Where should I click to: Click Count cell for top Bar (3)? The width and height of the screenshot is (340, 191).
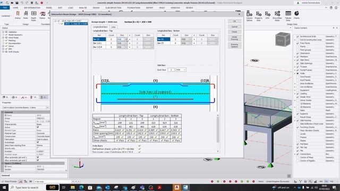point(111,39)
